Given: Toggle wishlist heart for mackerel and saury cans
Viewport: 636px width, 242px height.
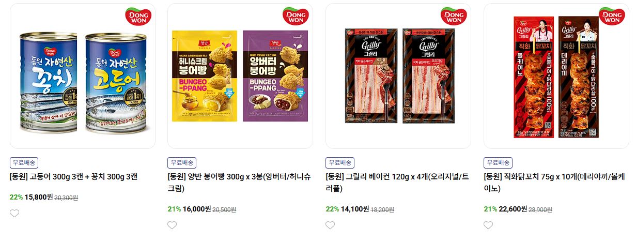Looking at the screenshot, I should coord(14,213).
